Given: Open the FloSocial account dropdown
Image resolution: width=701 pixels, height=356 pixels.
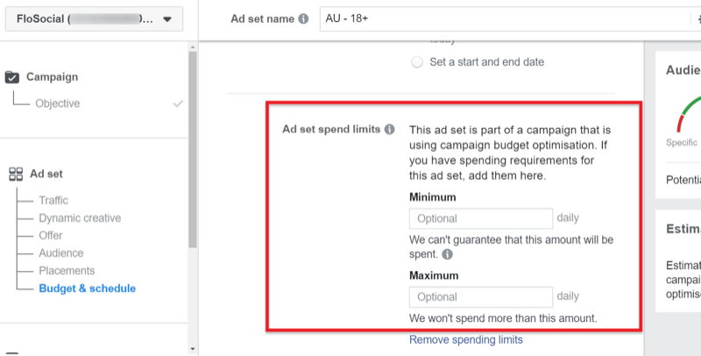Looking at the screenshot, I should pos(94,18).
